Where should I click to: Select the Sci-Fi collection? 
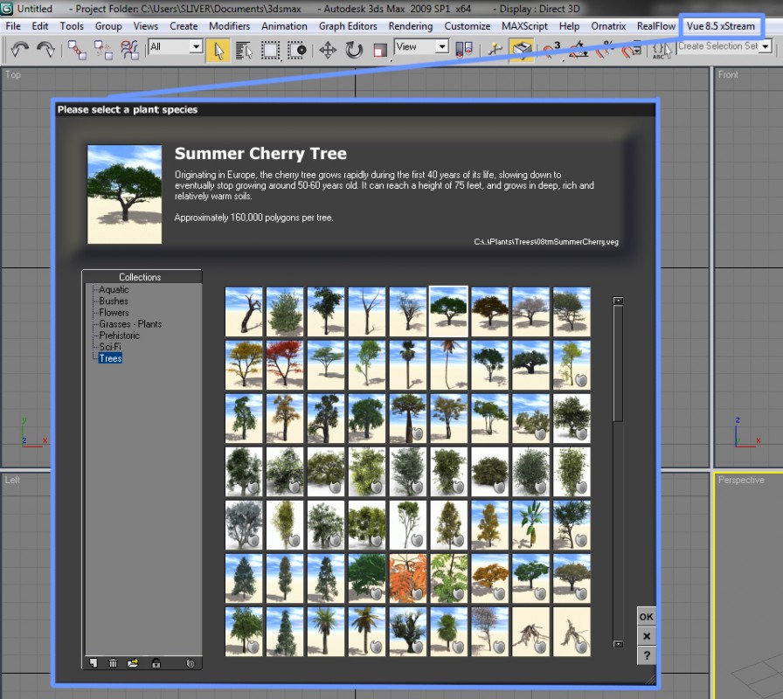point(110,347)
